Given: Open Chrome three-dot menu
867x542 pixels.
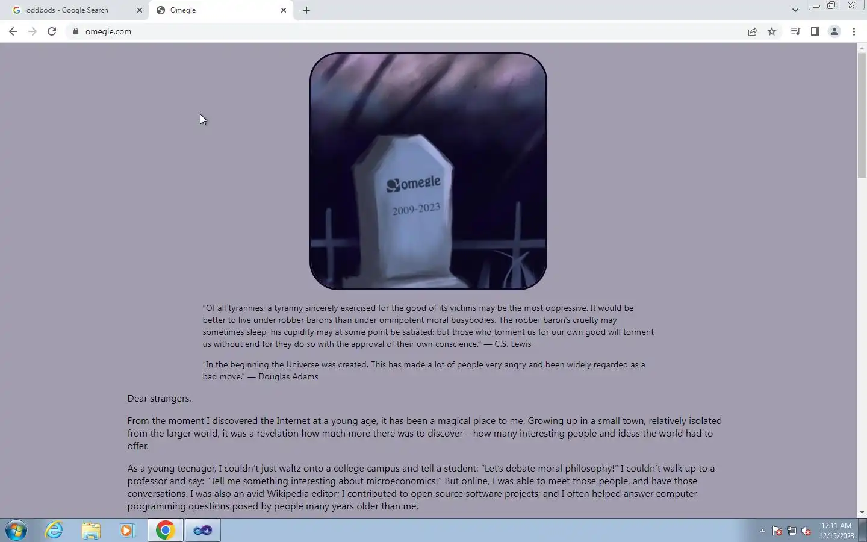Looking at the screenshot, I should click(854, 31).
